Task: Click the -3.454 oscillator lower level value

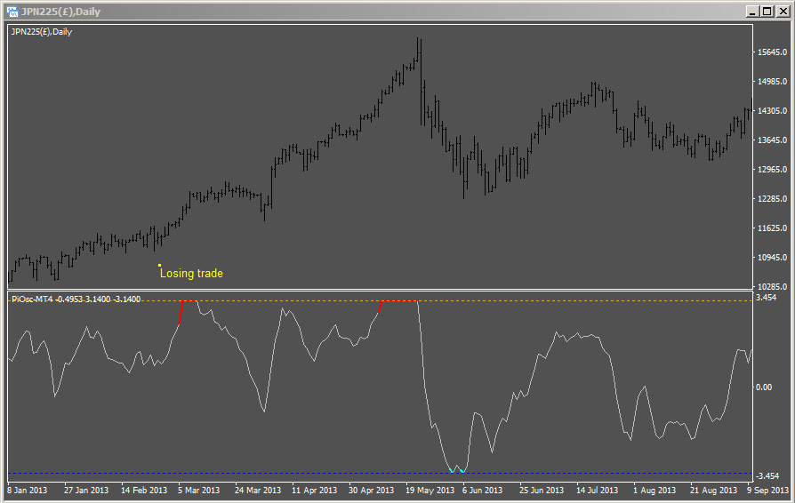Action: click(x=767, y=476)
